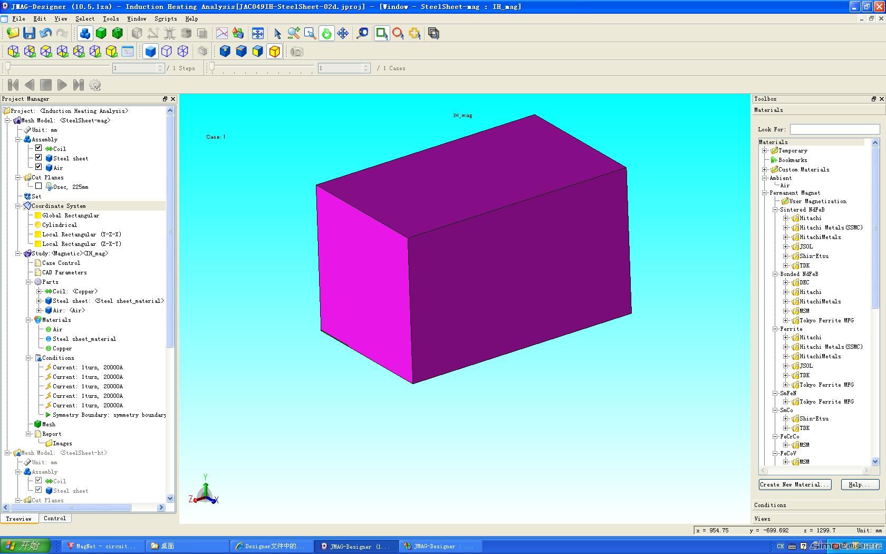Collapse the Conditions tree node
Image resolution: width=886 pixels, height=554 pixels.
pyautogui.click(x=29, y=358)
